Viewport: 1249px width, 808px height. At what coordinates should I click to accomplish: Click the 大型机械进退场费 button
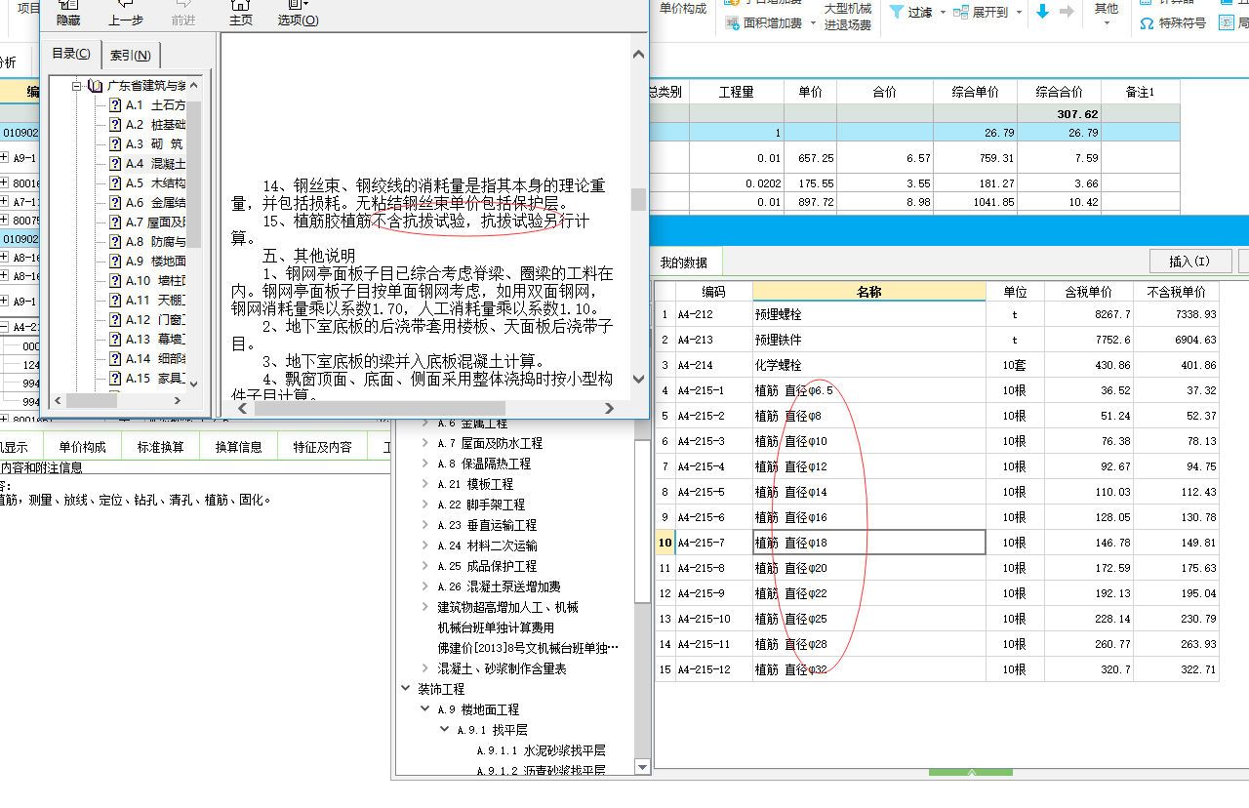coord(847,17)
